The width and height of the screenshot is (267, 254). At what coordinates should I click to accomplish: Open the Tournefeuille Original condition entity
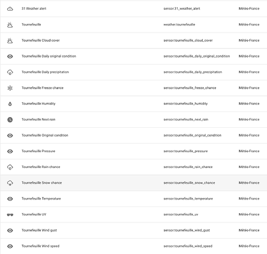134,135
